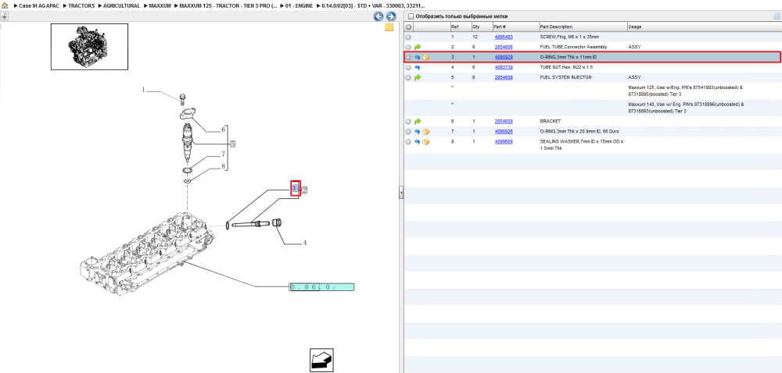Click the arrow icon at diagram bottom
This screenshot has height=373, width=782.
[321, 360]
